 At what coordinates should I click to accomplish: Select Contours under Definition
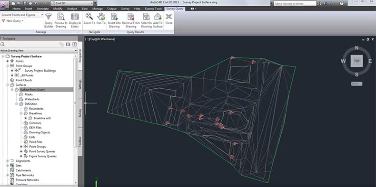pyautogui.click(x=35, y=123)
